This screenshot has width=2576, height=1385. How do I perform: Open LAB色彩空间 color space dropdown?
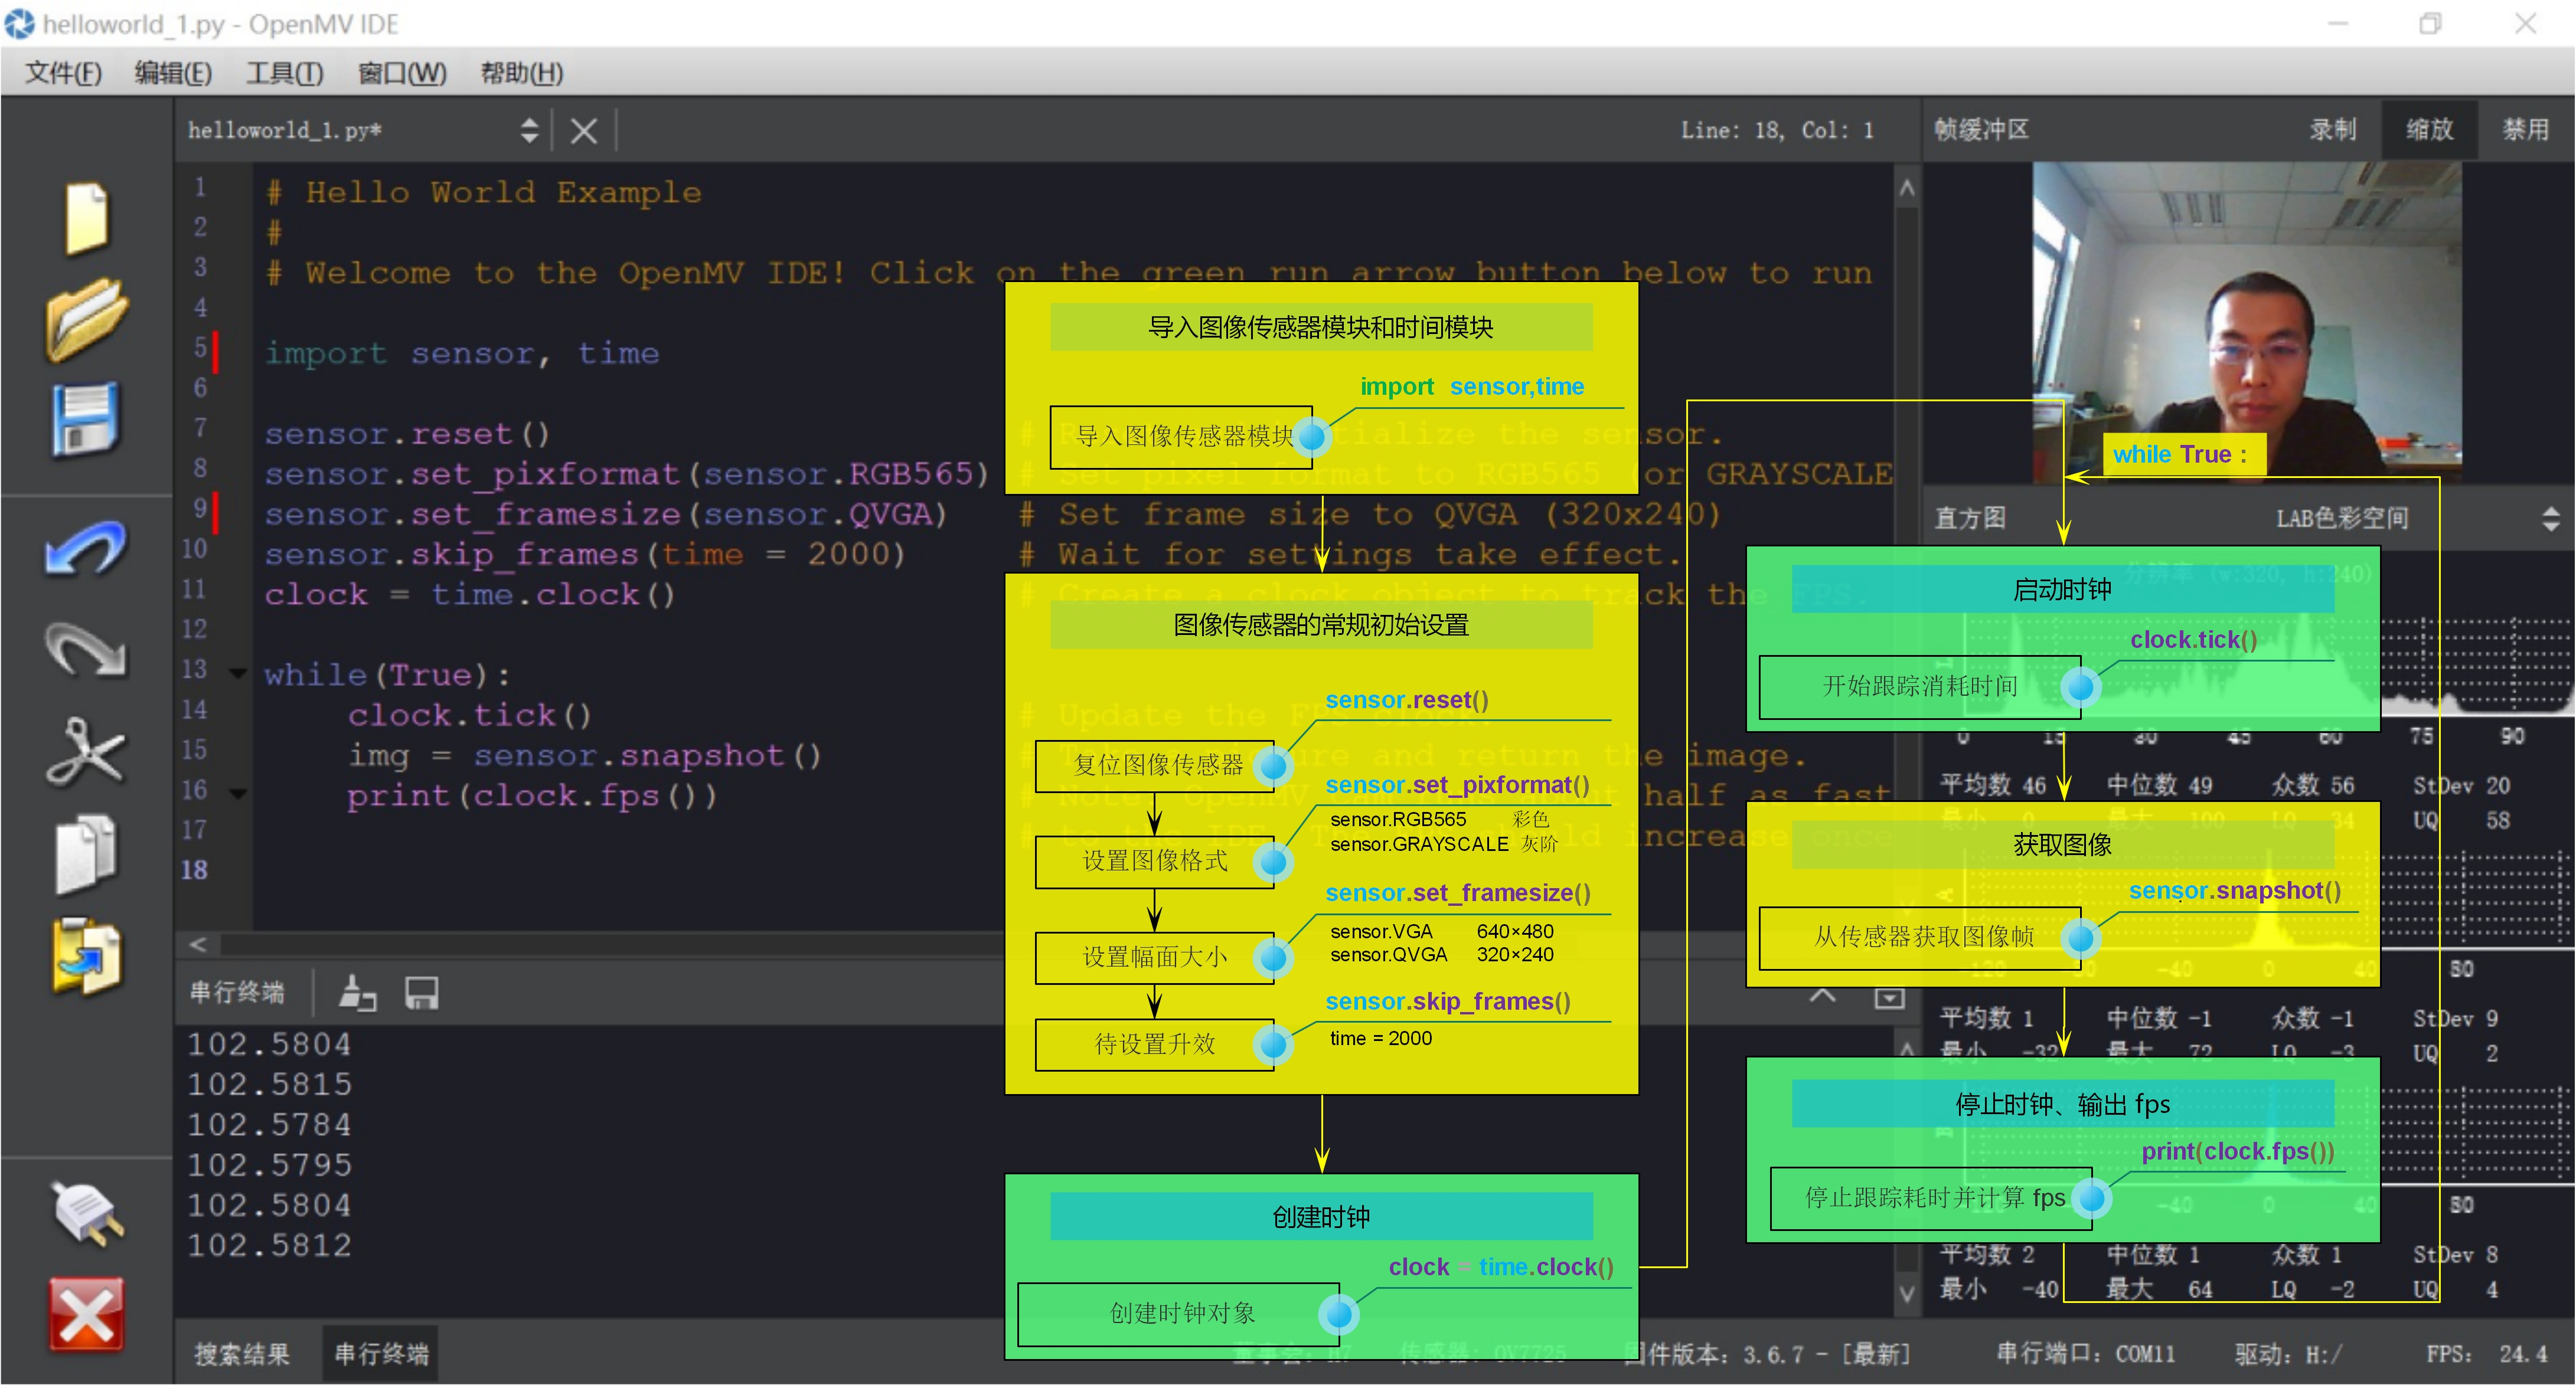click(2415, 519)
